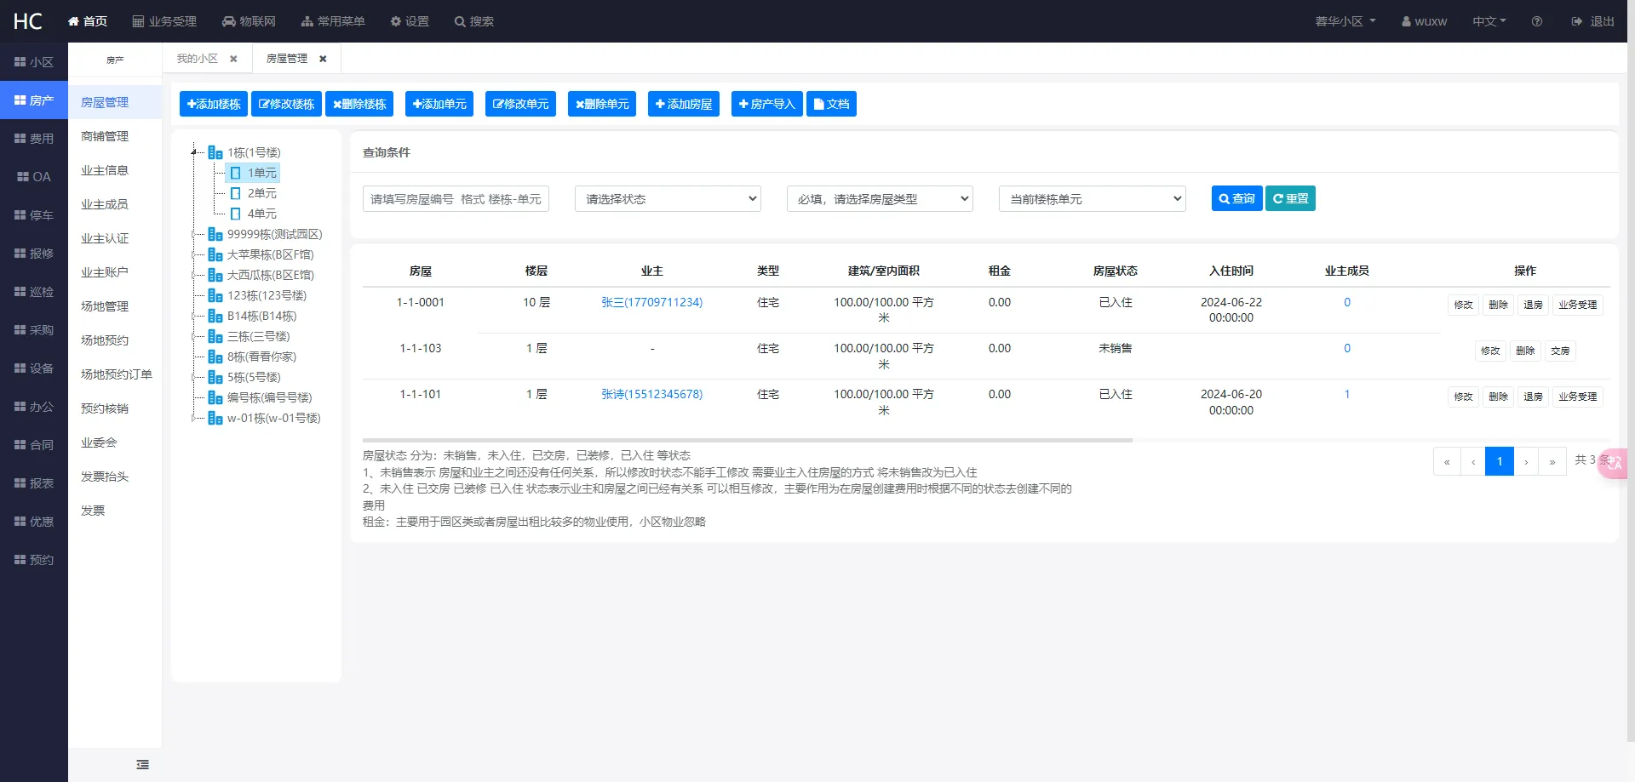Open 巡检 in left sidebar
Viewport: 1635px width, 782px height.
click(34, 292)
